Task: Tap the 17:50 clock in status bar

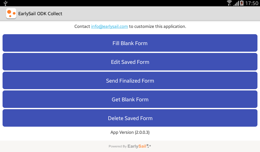Action: click(x=252, y=3)
